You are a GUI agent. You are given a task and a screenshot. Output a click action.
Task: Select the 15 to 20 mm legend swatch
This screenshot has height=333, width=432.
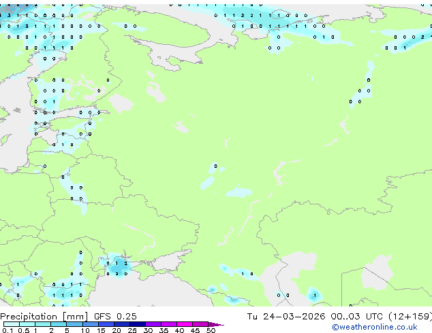[x=106, y=324]
